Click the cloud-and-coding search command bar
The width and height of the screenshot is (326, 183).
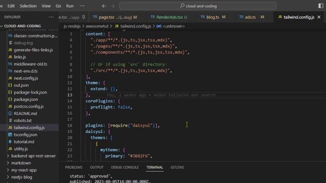tap(198, 6)
